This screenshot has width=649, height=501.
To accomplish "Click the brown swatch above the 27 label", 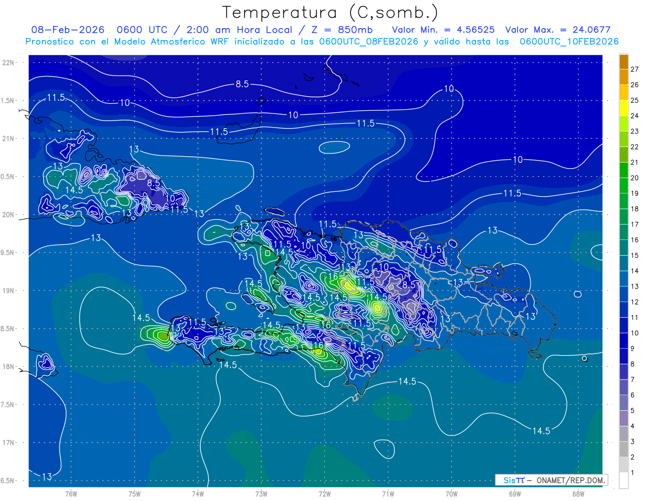I will [624, 62].
